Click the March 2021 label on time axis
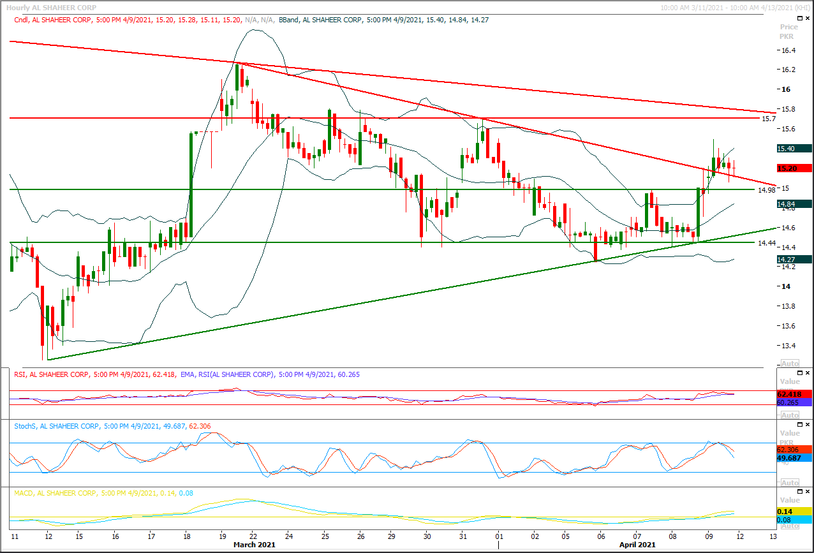The image size is (814, 553). (253, 545)
